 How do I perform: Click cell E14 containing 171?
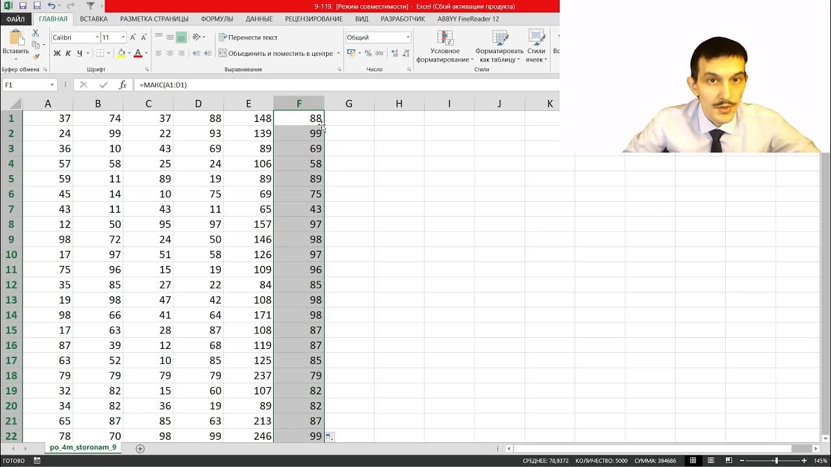(x=248, y=315)
